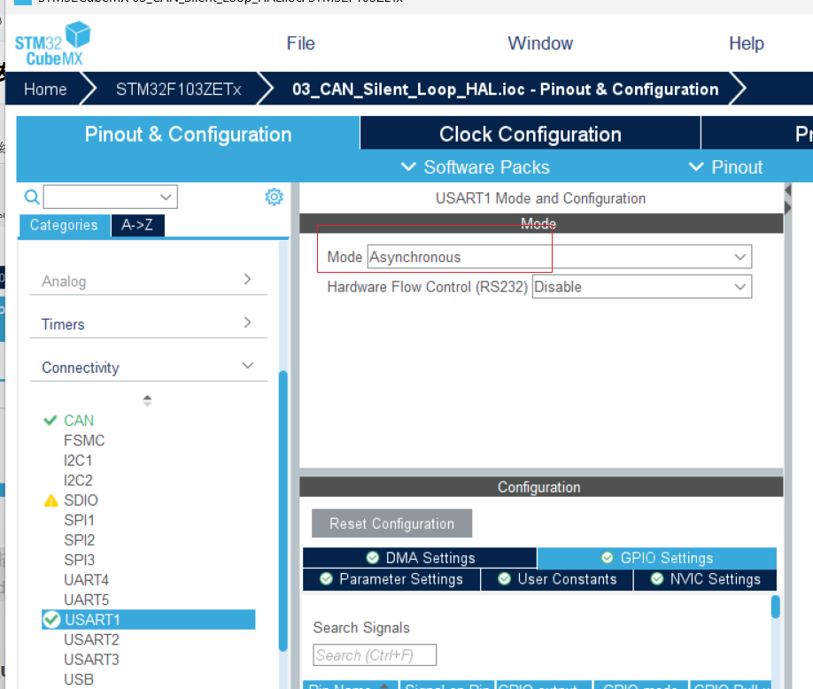Click the search magnifier icon
The height and width of the screenshot is (689, 813).
32,197
